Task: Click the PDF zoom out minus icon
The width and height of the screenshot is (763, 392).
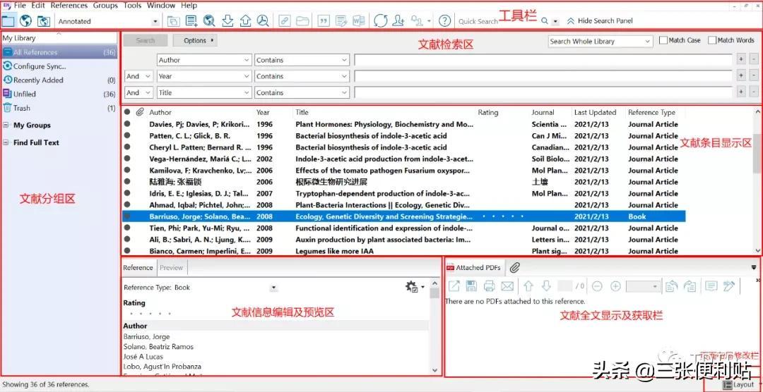Action: (x=597, y=286)
